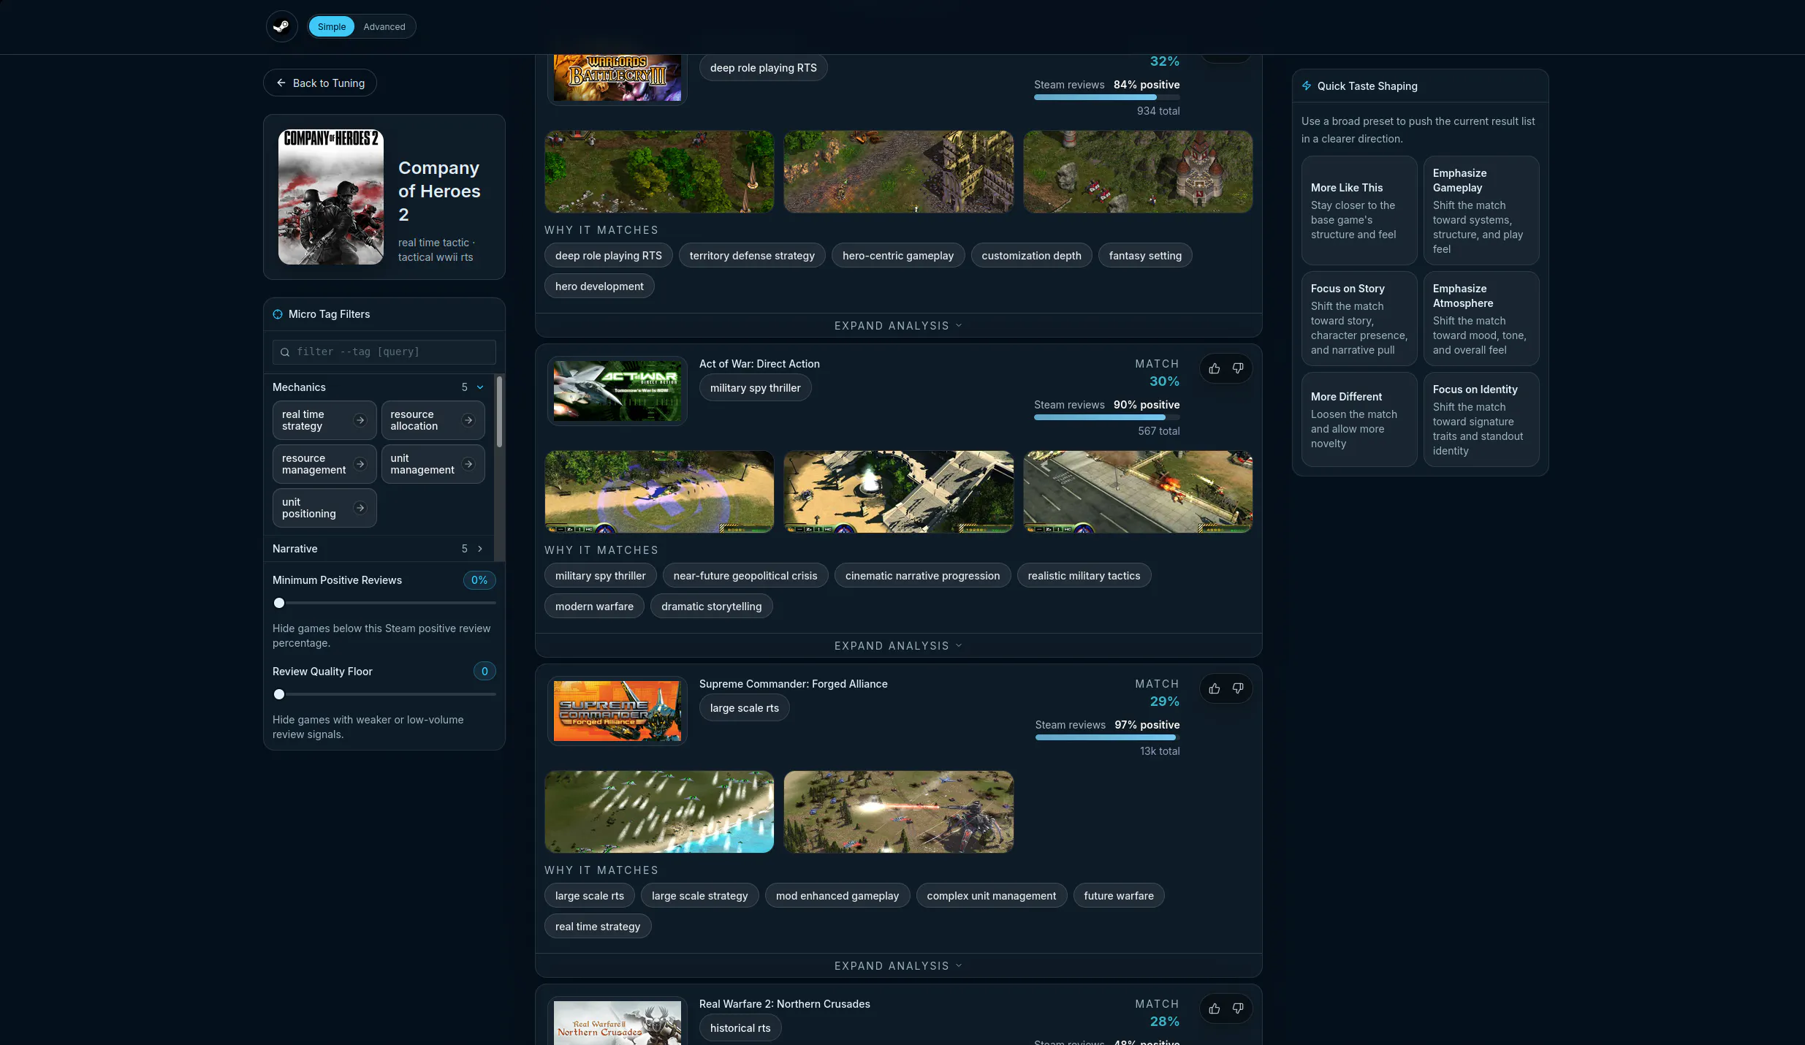1805x1045 pixels.
Task: Click the mod enhanced gameplay tag
Action: pyautogui.click(x=837, y=896)
